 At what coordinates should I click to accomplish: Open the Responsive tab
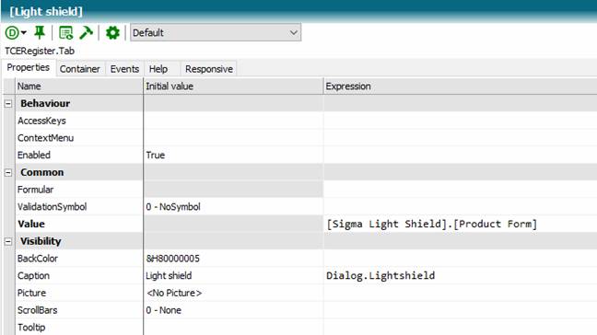pyautogui.click(x=208, y=69)
